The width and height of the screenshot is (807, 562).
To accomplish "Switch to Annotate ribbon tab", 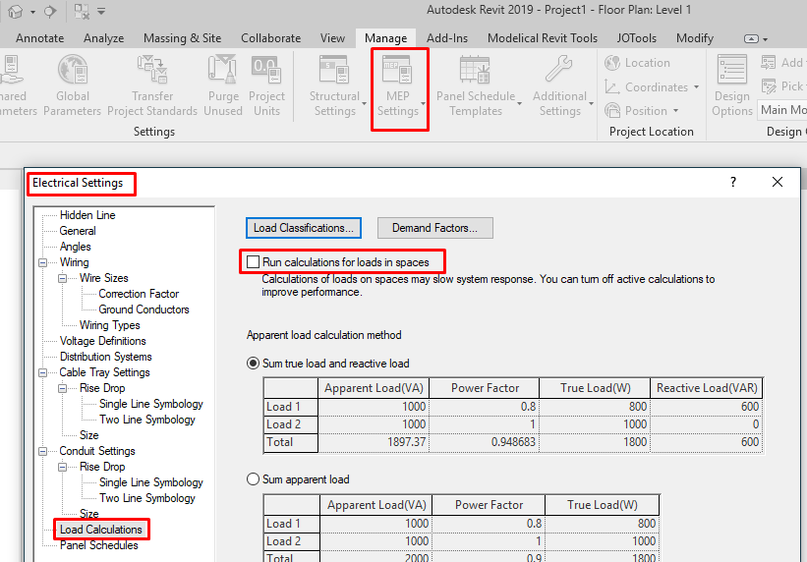I will tap(39, 38).
